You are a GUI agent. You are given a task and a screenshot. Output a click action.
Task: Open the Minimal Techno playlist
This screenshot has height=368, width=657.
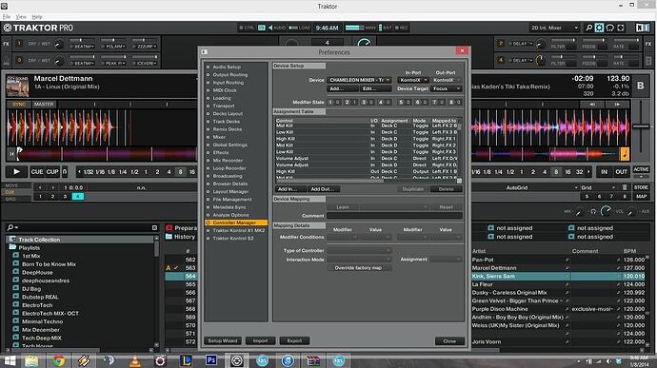(x=42, y=321)
